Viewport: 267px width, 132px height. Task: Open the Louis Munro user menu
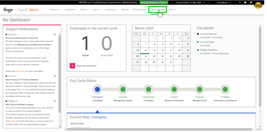click(x=224, y=2)
